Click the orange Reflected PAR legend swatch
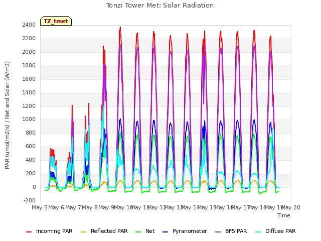Screen dimensions: 321x241 84,232
